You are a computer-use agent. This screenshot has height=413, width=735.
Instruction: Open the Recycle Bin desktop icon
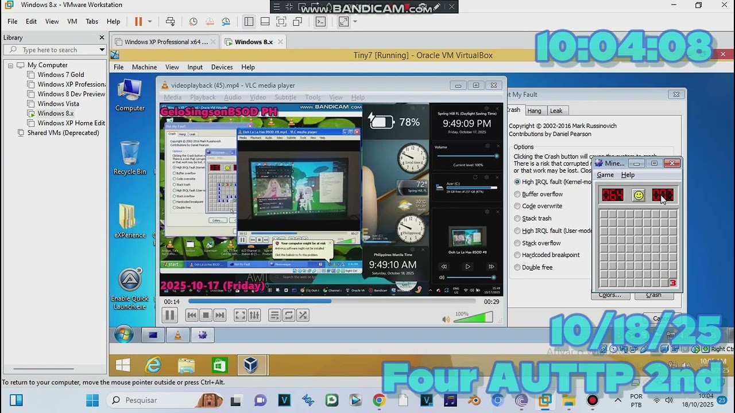tap(130, 158)
